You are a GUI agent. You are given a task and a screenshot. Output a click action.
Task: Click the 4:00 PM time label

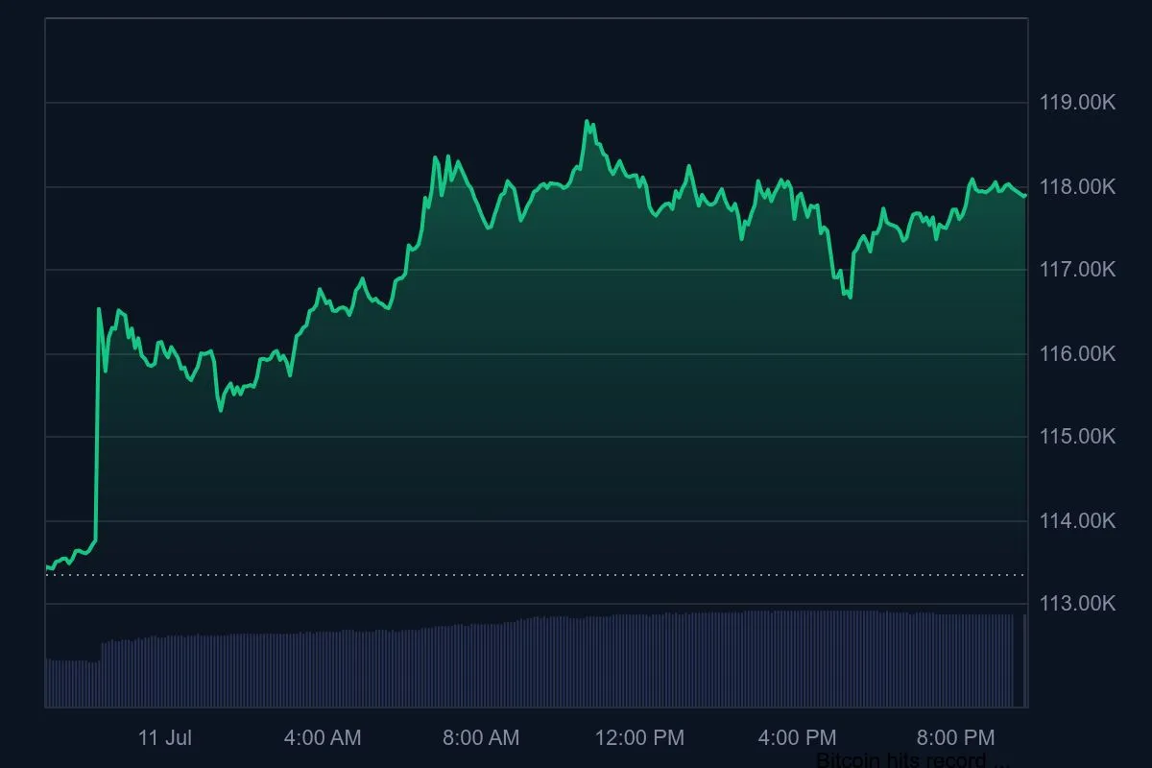click(x=797, y=737)
